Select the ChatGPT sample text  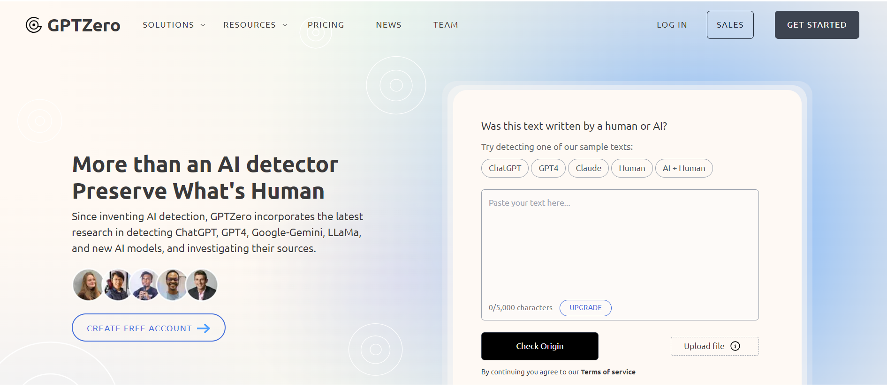(505, 168)
